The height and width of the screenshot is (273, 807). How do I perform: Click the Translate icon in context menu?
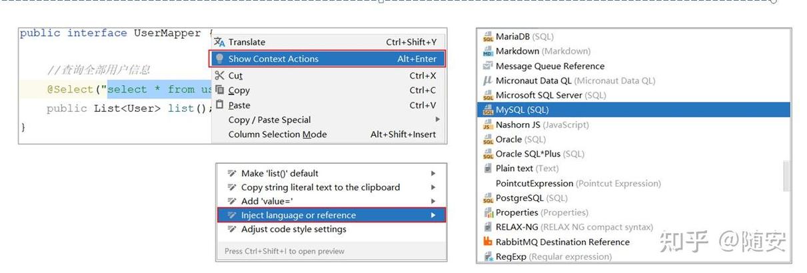(x=219, y=42)
